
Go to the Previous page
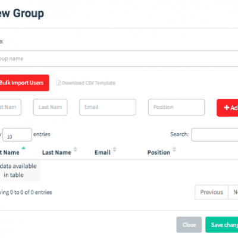pyautogui.click(x=211, y=192)
